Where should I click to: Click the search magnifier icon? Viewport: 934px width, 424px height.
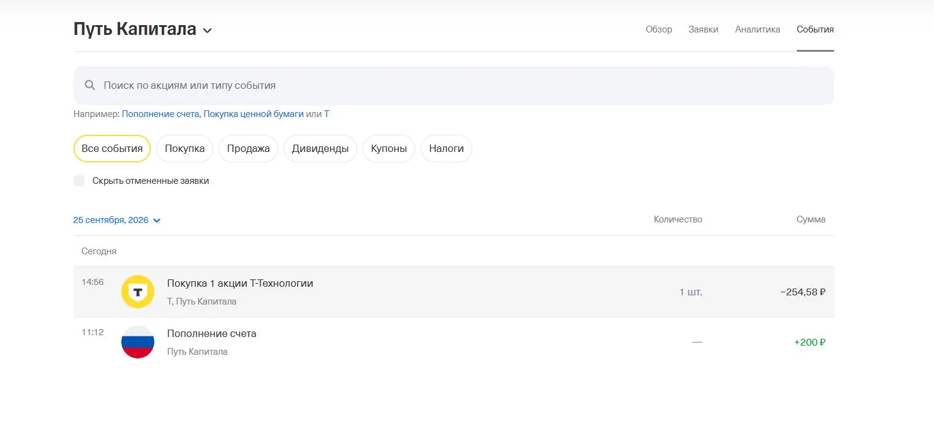coord(90,86)
